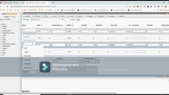The image size is (169, 95).
Task: Tick the Null checkbox for the Fullname column
Action: (112, 38)
